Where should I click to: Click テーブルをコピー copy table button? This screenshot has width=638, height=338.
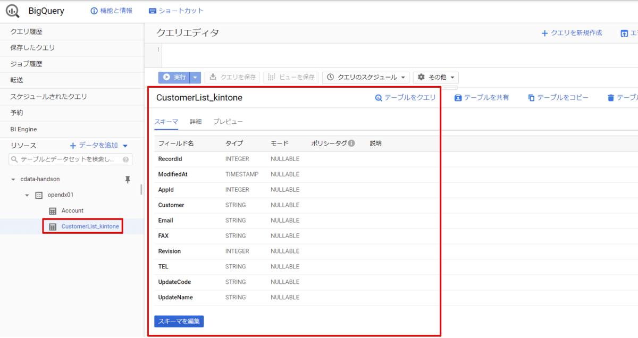pos(558,98)
